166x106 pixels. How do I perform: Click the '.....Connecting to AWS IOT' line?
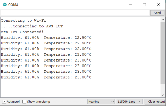pos(32,26)
